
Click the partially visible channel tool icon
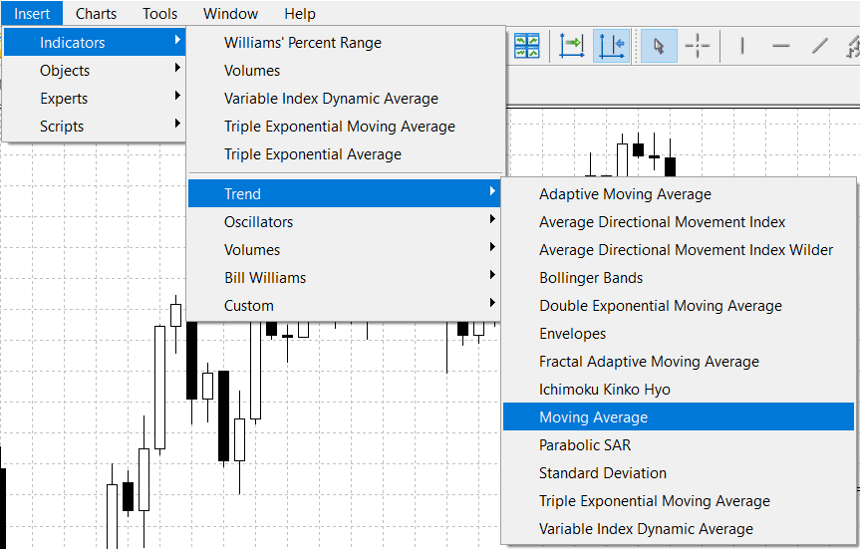click(852, 46)
